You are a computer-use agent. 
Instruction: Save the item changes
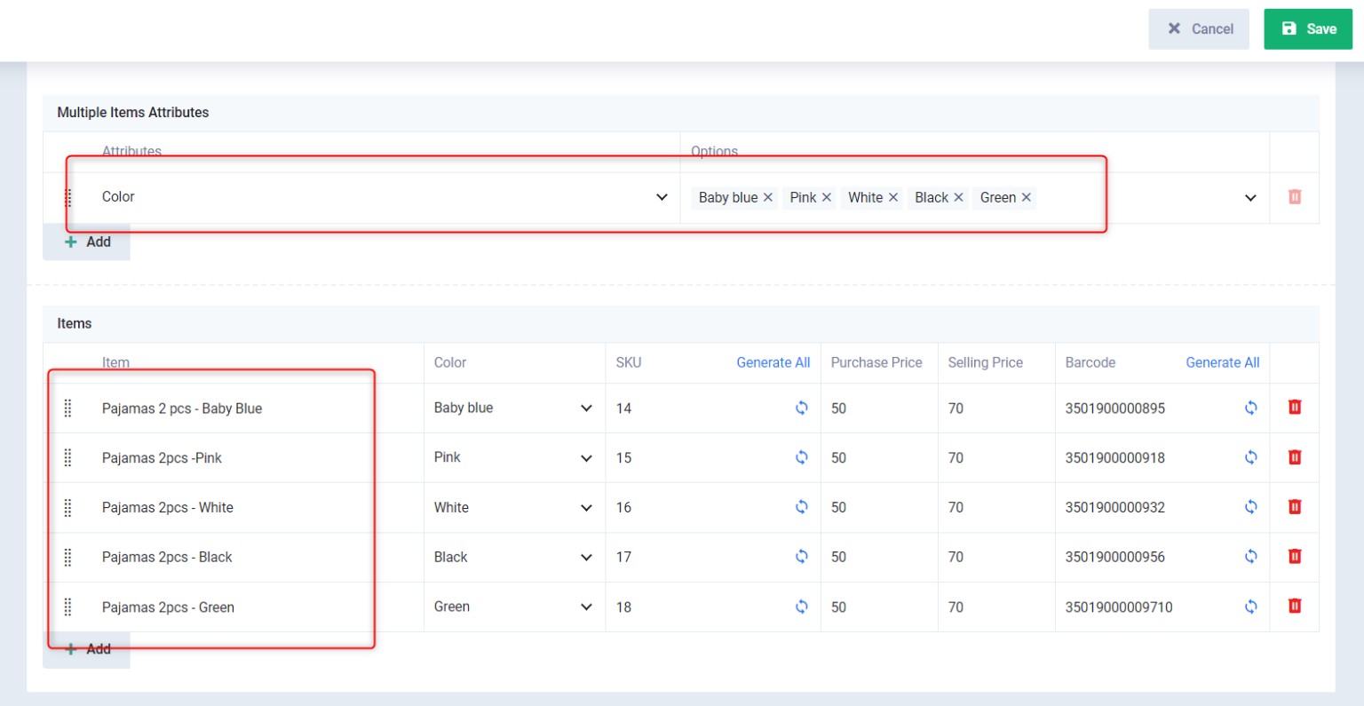click(1307, 29)
